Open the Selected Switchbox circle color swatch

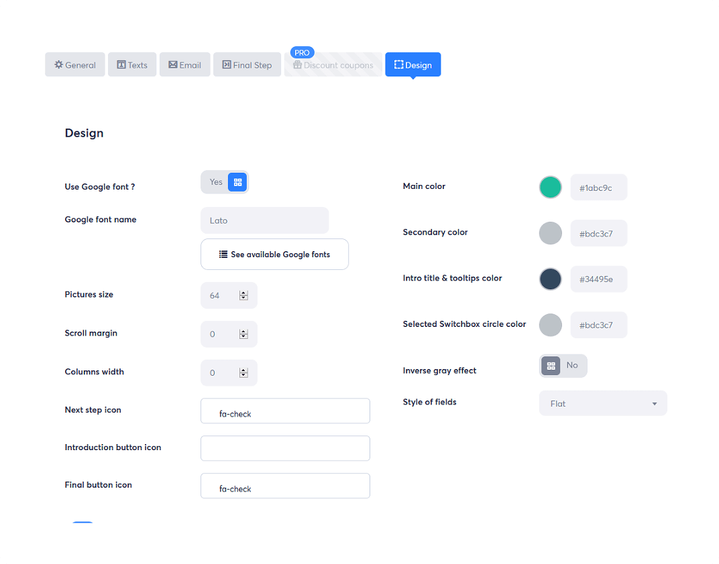550,325
